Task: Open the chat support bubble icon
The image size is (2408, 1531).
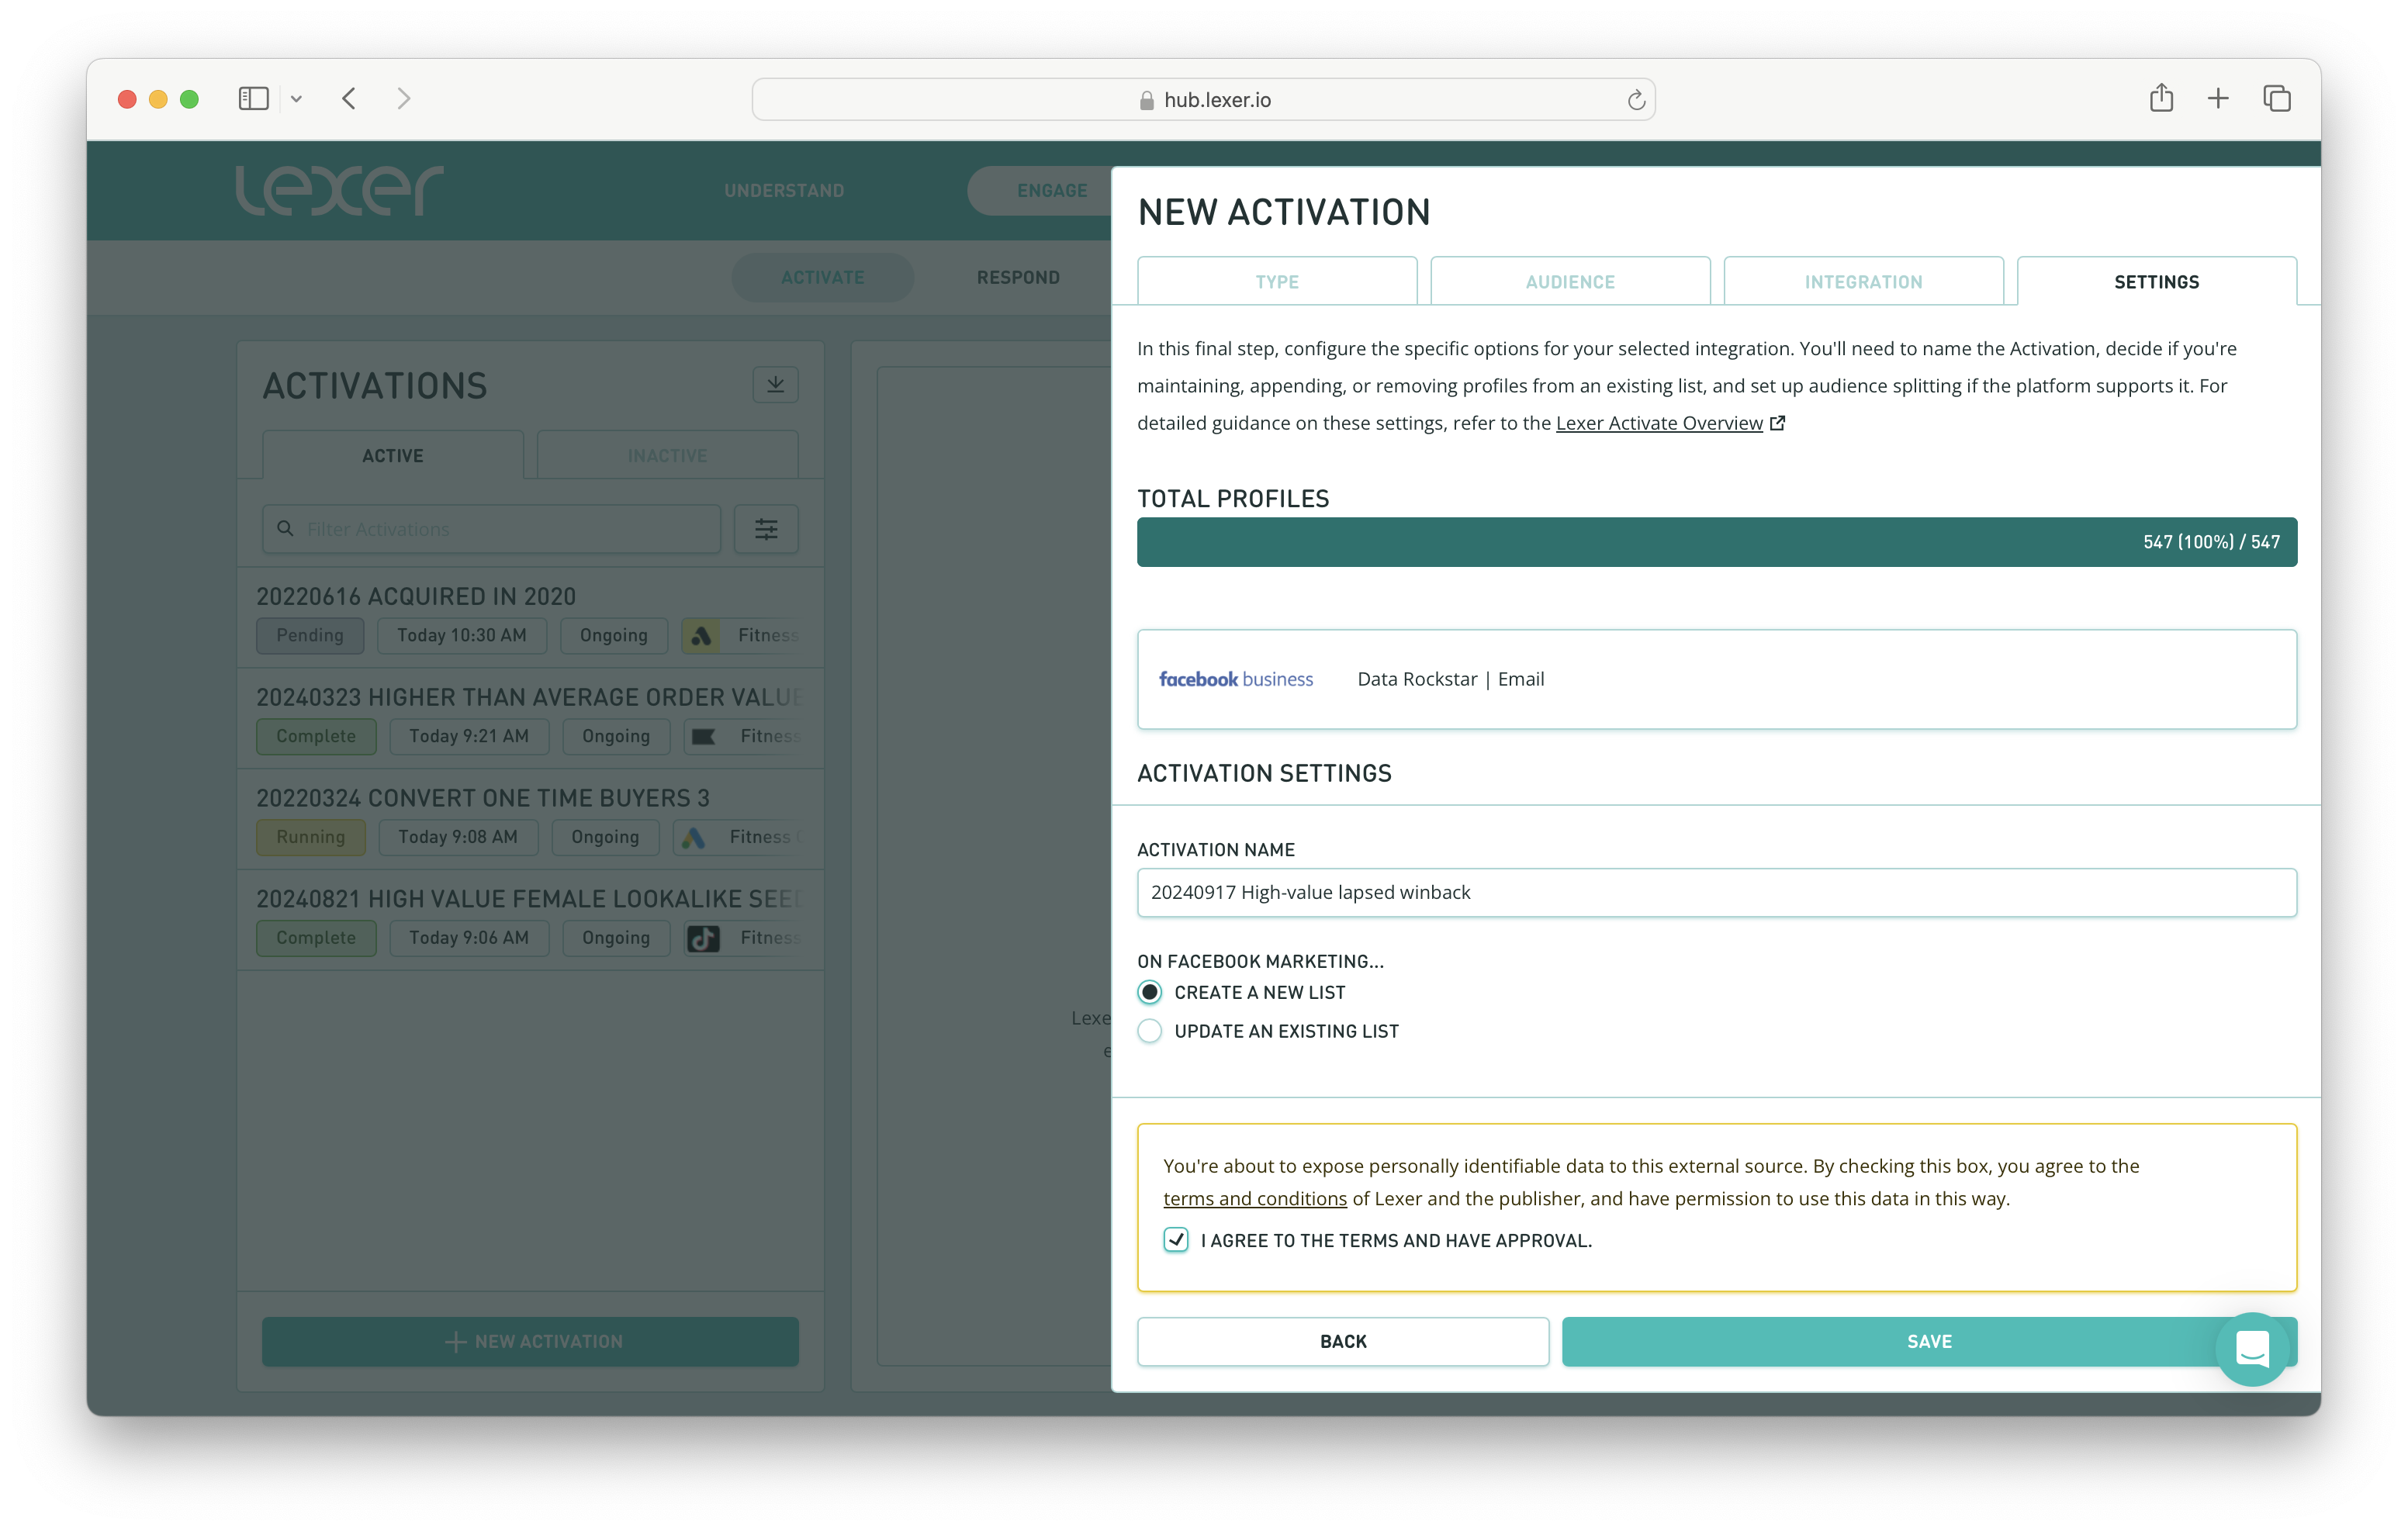Action: pos(2252,1349)
